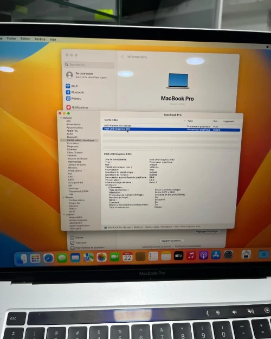Select Audio in the hardware list
The height and width of the screenshot is (339, 271).
[x=70, y=134]
